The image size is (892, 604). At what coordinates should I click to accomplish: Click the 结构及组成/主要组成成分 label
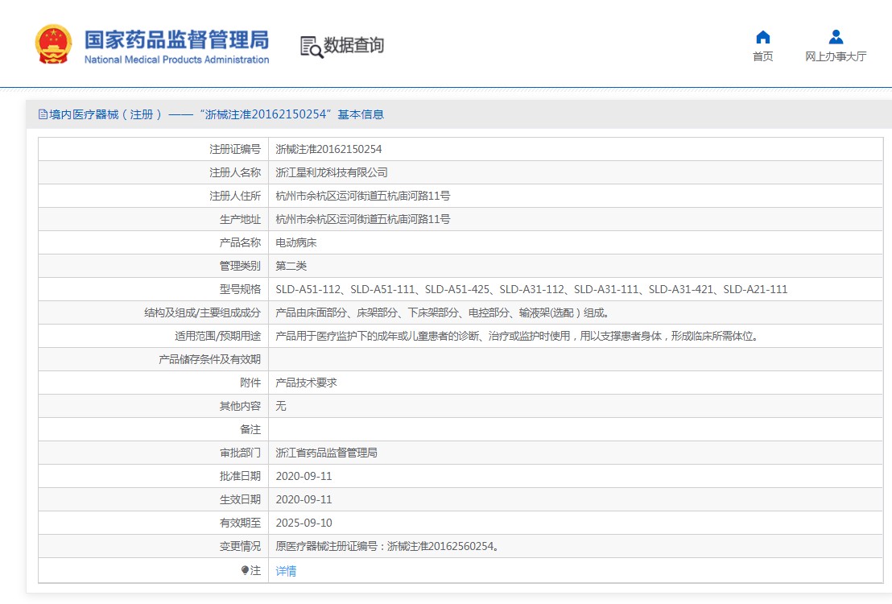(x=203, y=312)
